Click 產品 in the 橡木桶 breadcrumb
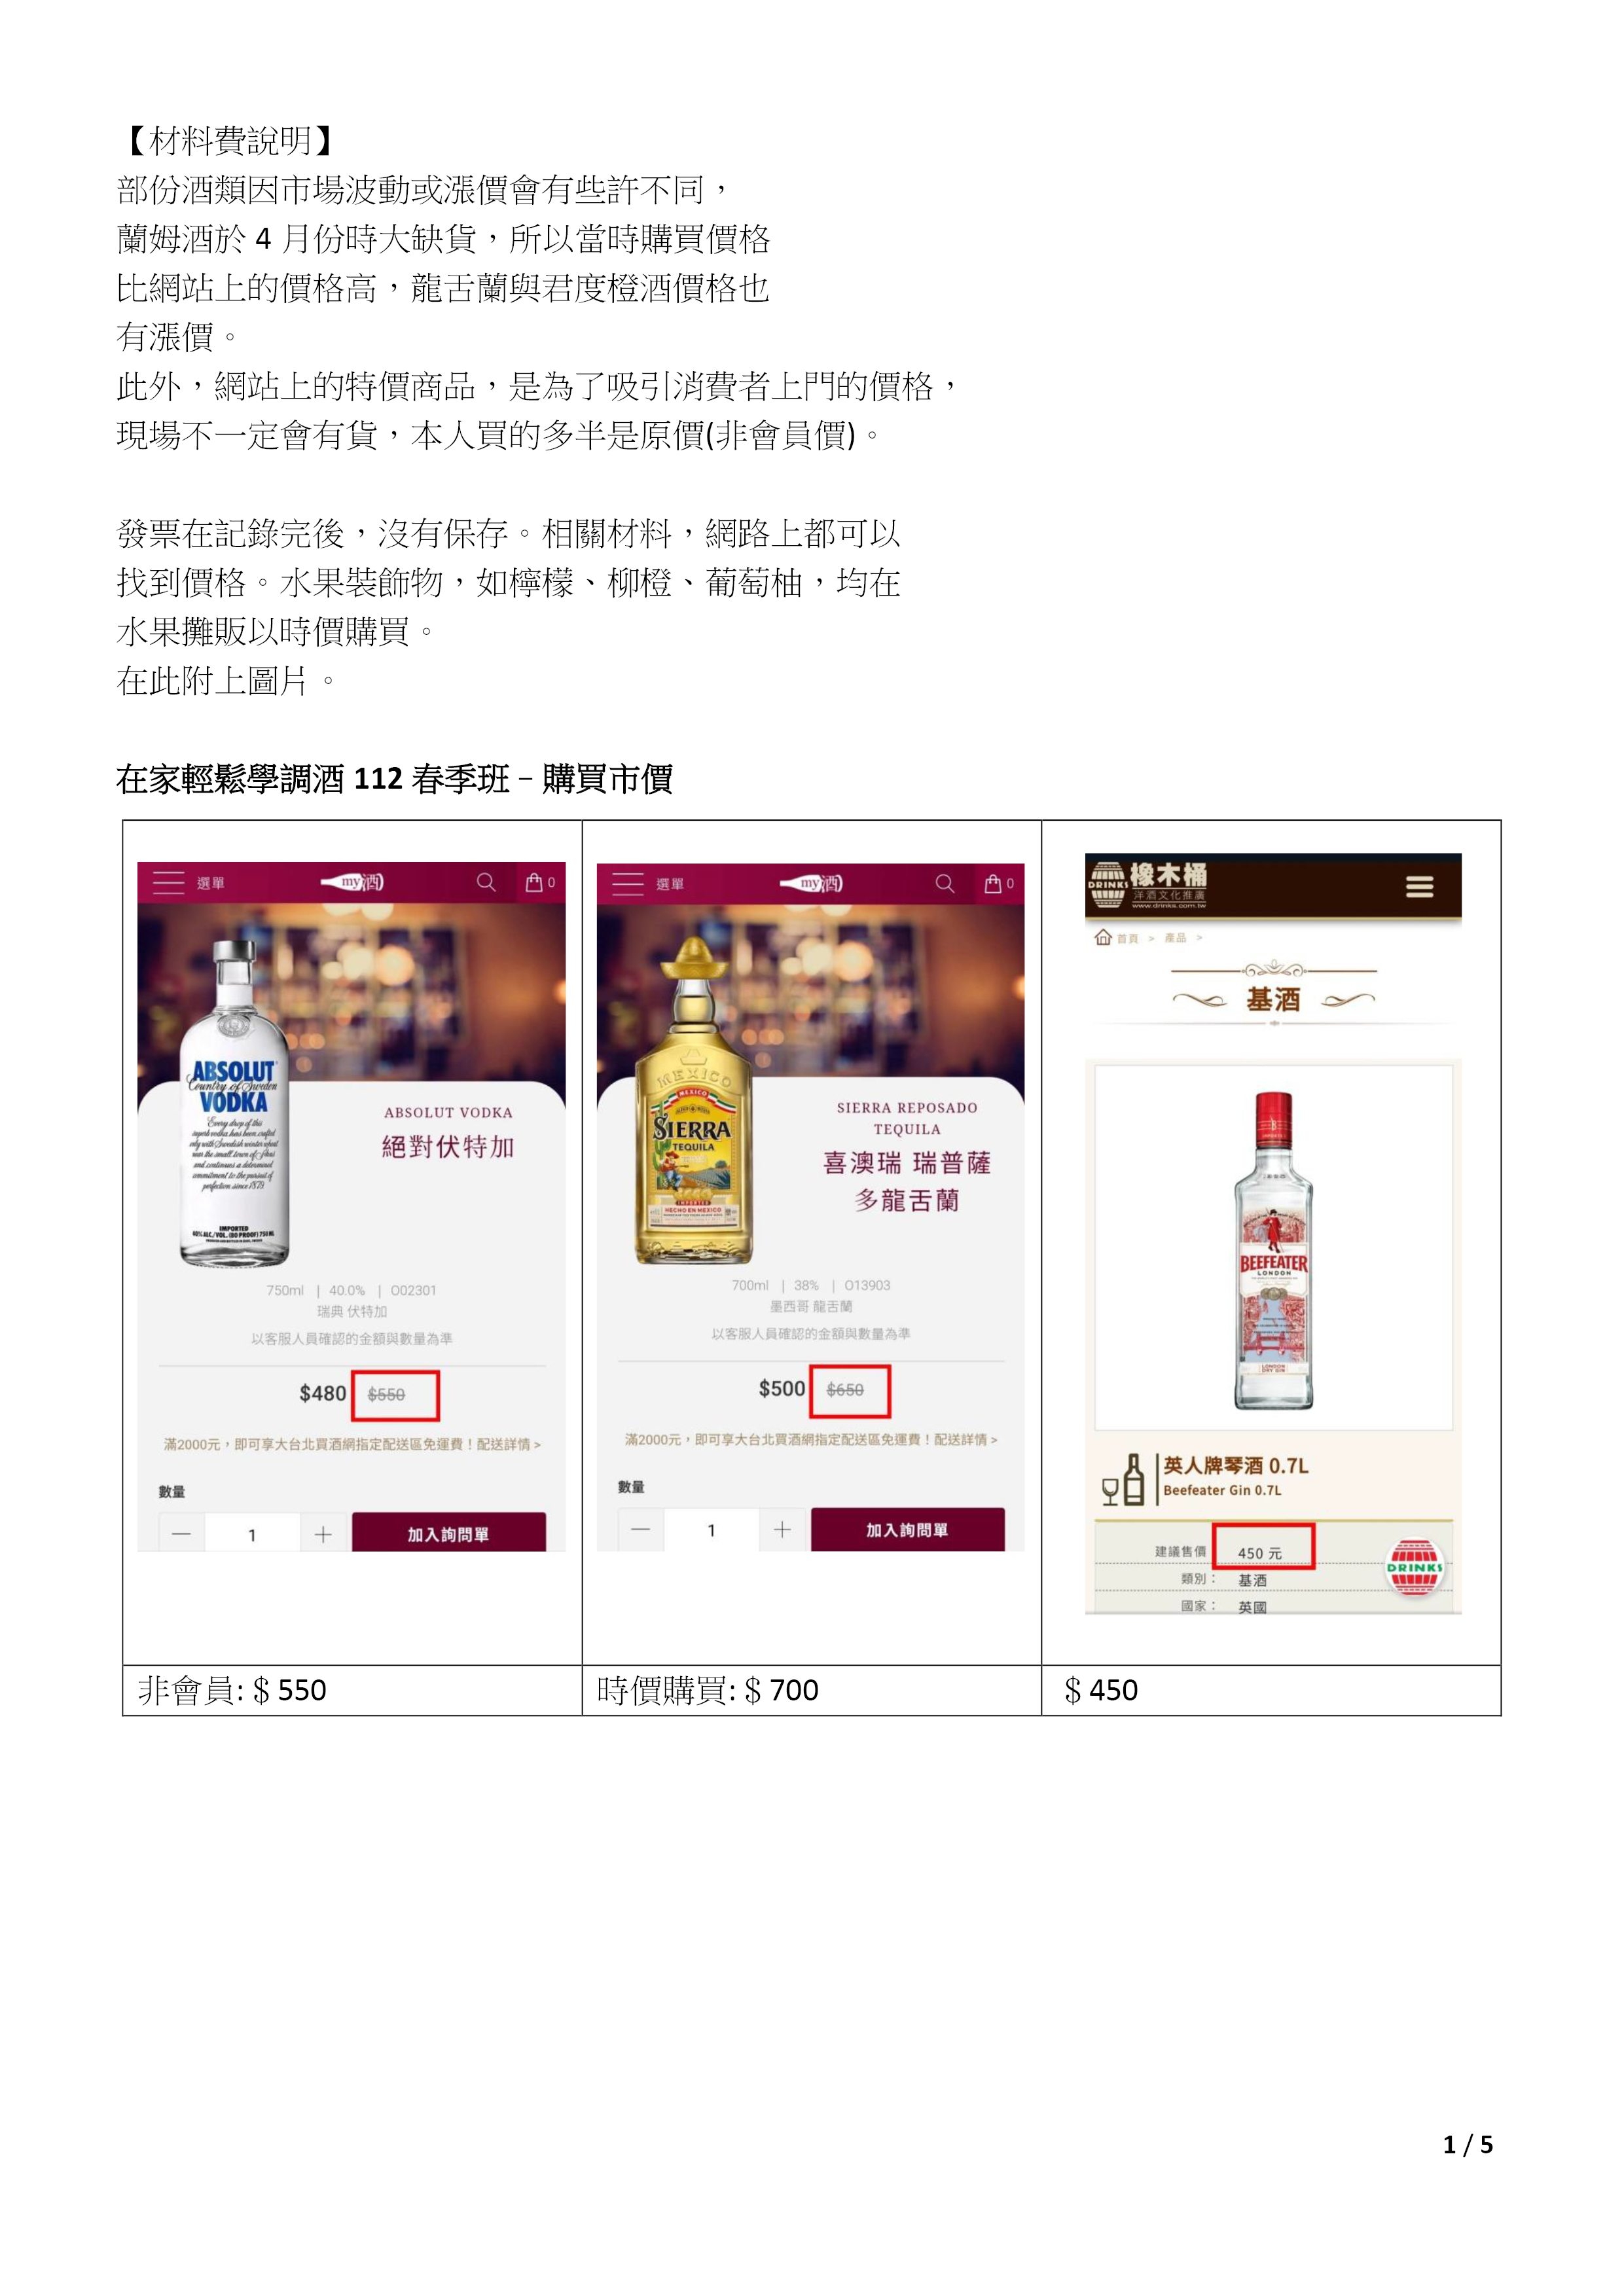This screenshot has height=2296, width=1624. click(1175, 938)
